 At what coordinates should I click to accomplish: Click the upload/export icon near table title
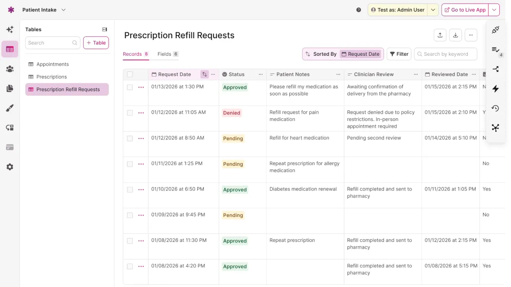point(440,35)
